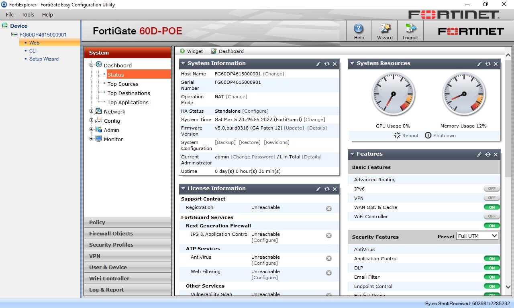Collapse the Dashboard tree node
Image resolution: width=514 pixels, height=308 pixels.
(92, 65)
